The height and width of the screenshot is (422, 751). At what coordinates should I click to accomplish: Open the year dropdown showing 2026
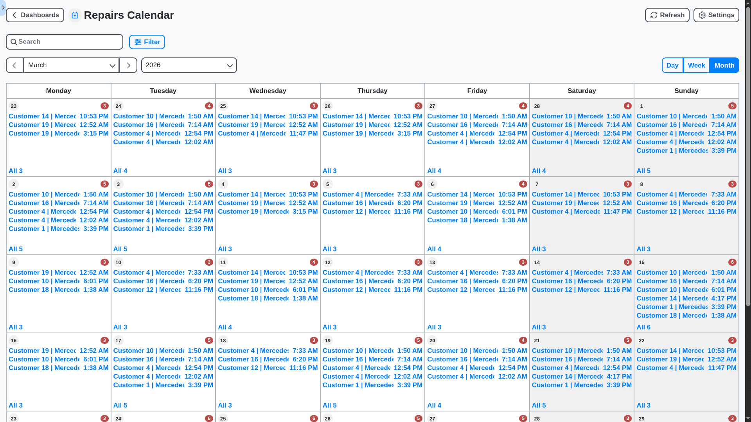point(189,65)
